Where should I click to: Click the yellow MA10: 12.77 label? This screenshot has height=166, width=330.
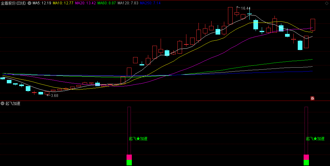point(63,3)
